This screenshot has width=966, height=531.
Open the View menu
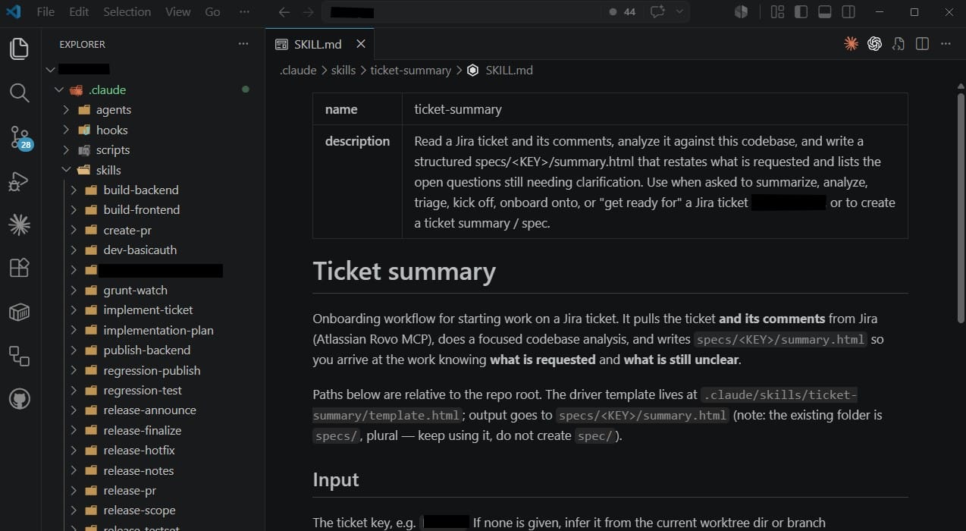[x=178, y=12]
